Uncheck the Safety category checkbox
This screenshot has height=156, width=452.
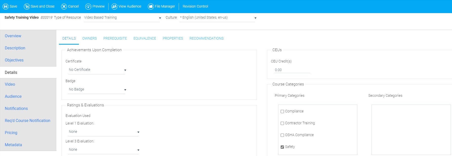tap(282, 147)
